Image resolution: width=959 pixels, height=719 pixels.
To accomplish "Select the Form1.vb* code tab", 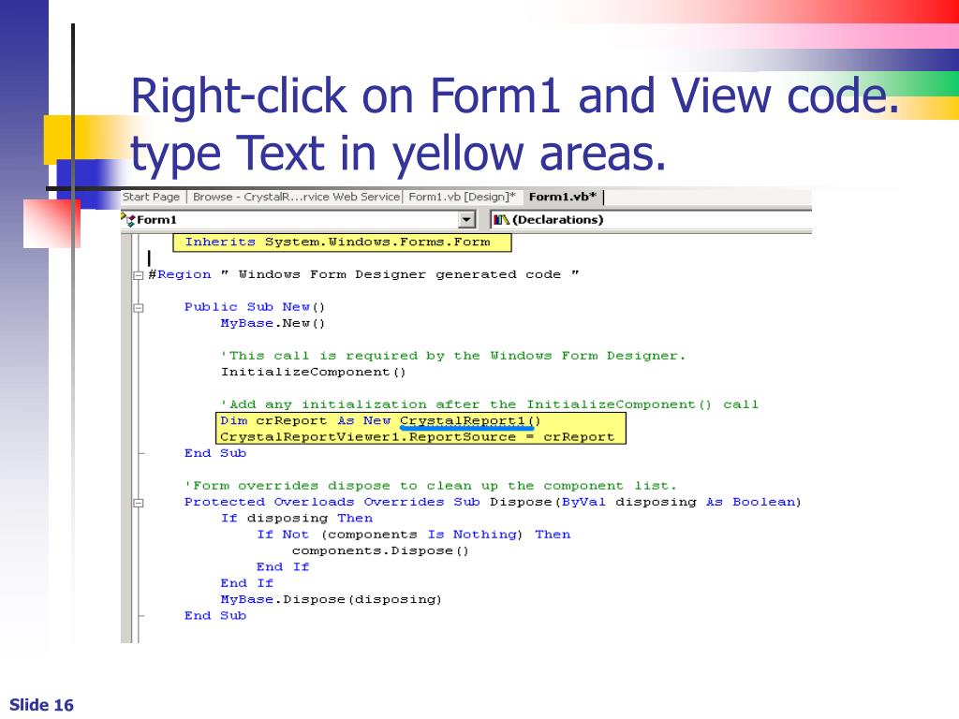I will [562, 197].
